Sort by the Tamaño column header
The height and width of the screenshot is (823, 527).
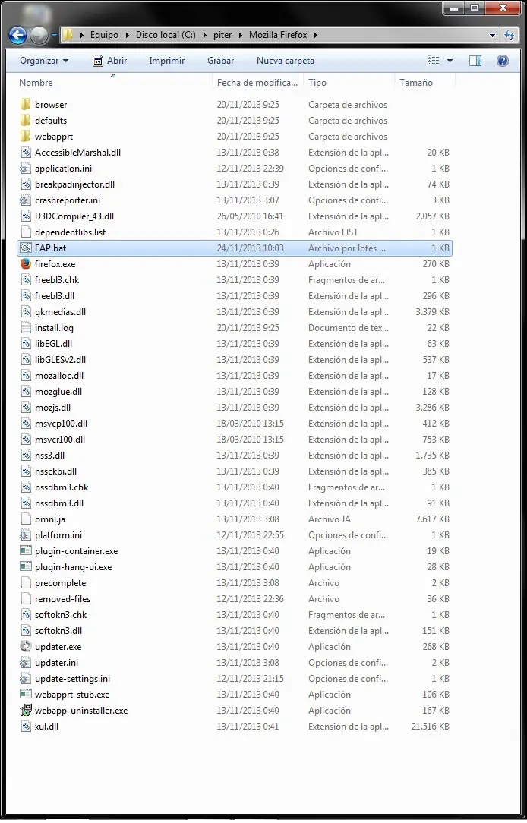pyautogui.click(x=416, y=83)
